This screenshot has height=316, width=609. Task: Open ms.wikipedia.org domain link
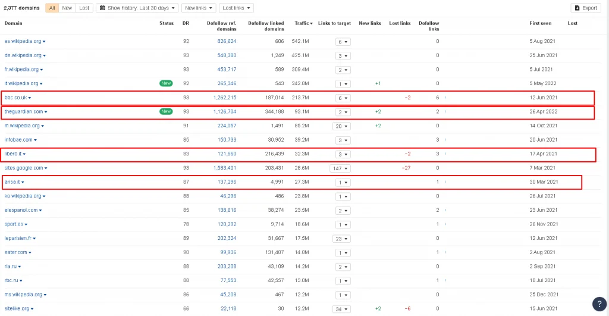click(x=23, y=295)
